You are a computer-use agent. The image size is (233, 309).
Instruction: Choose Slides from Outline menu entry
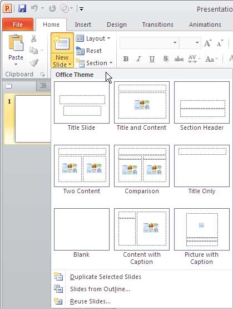point(142,289)
